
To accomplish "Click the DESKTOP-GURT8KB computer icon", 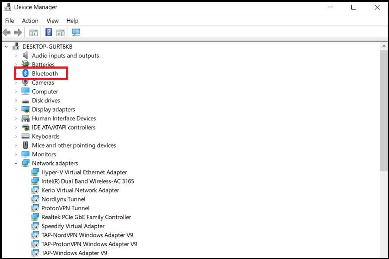I will [x=16, y=46].
